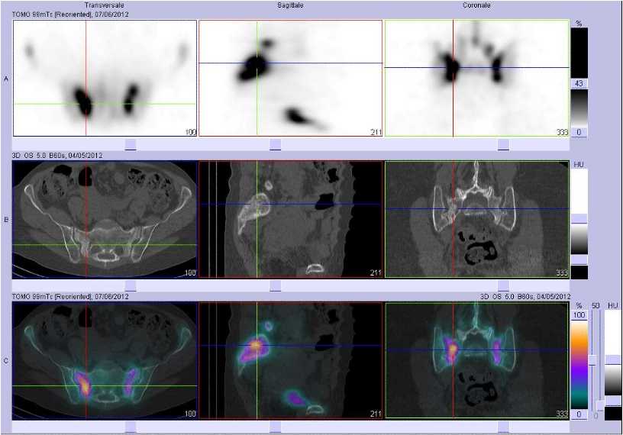
Task: Click the CT coronal view in row B
Action: pyautogui.click(x=476, y=219)
